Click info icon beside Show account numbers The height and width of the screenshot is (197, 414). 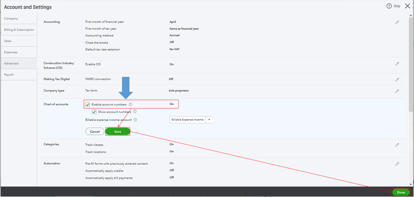pos(135,112)
